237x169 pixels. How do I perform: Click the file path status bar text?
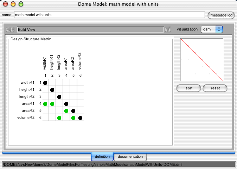[92, 164]
